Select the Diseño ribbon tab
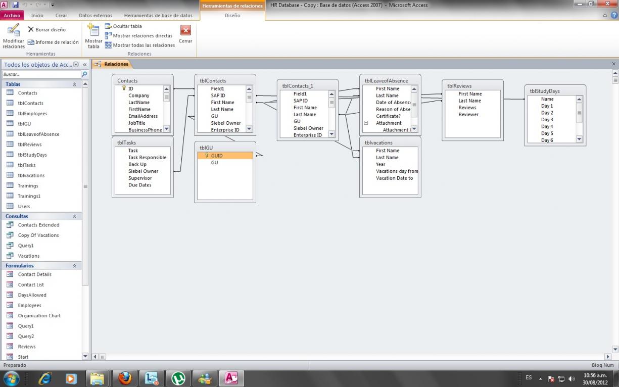The width and height of the screenshot is (619, 387). click(x=232, y=16)
